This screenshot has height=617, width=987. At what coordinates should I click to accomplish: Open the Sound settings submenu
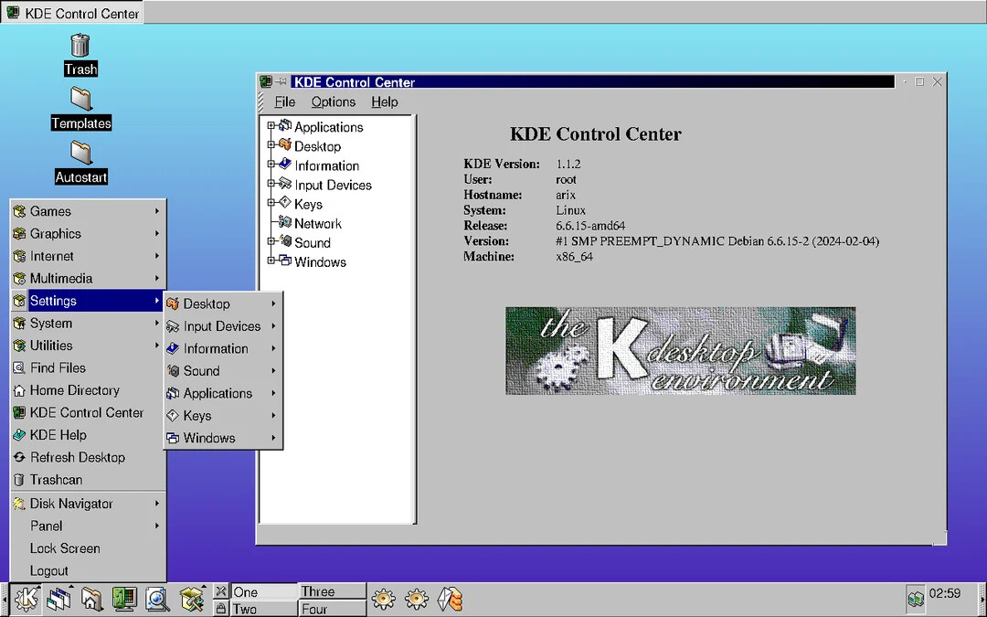(x=201, y=371)
